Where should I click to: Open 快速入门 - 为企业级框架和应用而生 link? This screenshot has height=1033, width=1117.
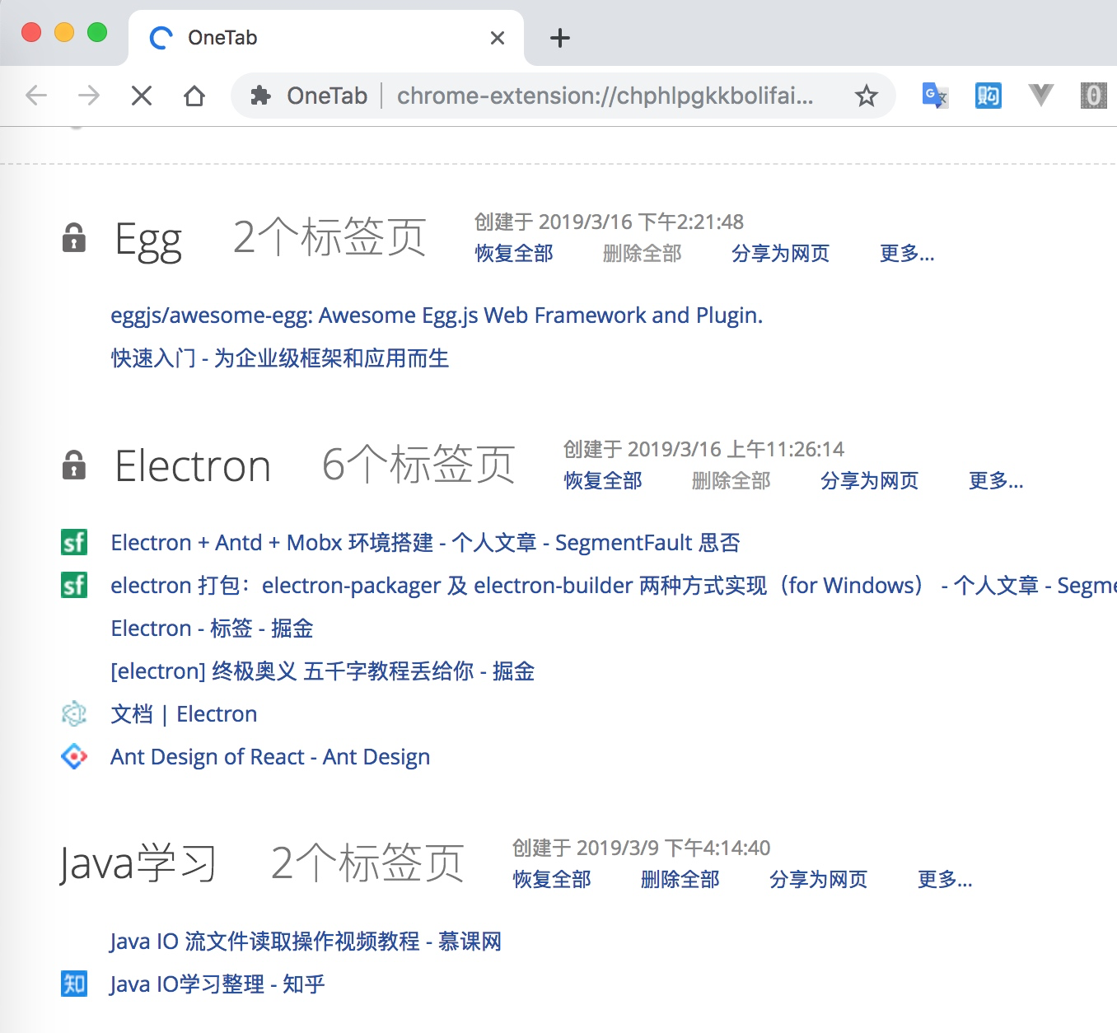[280, 358]
